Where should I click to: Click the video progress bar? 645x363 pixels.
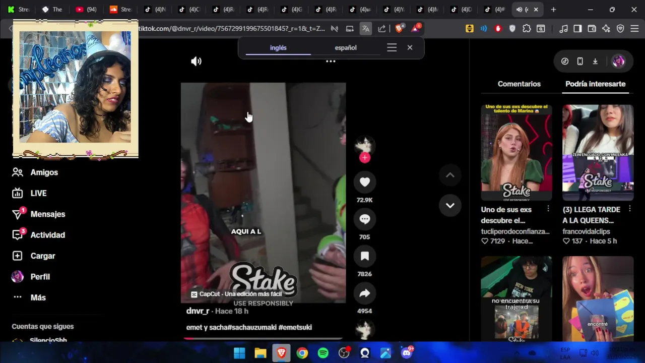tap(263, 338)
